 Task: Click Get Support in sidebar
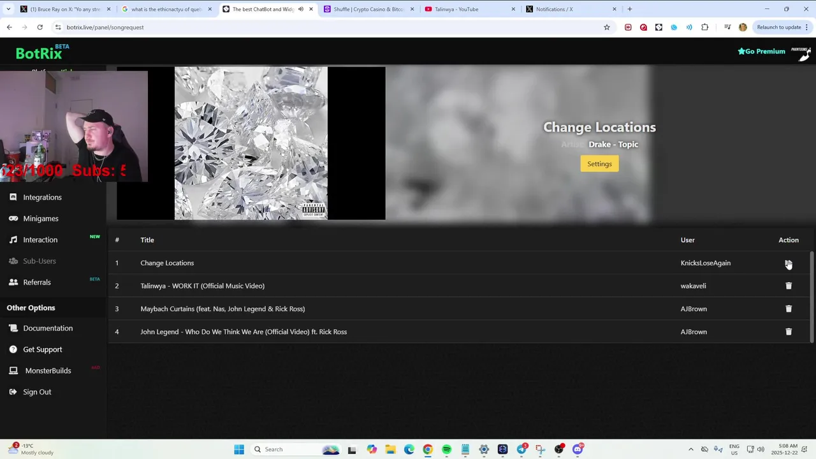[43, 349]
